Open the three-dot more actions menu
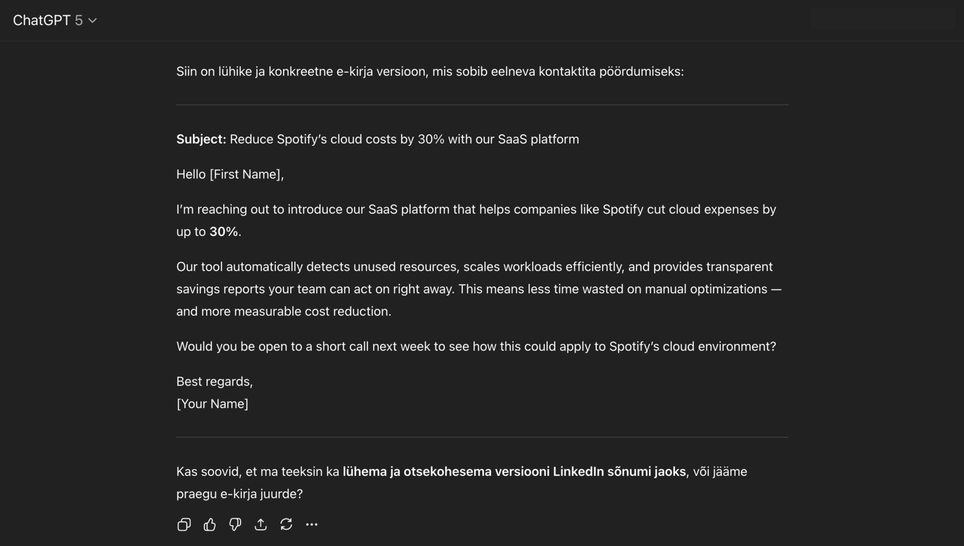The image size is (964, 546). 312,524
